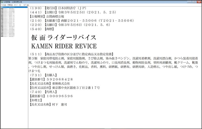Select list entry 2021-55012
The width and height of the screenshot is (202, 129).
pos(8,15)
